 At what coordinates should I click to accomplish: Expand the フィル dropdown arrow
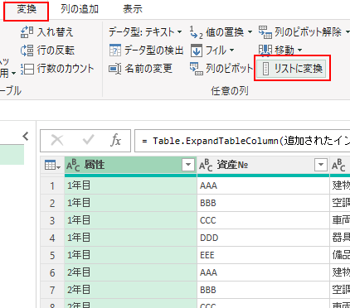[x=231, y=51]
